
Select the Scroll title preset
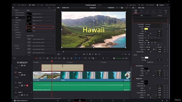coord(40,24)
